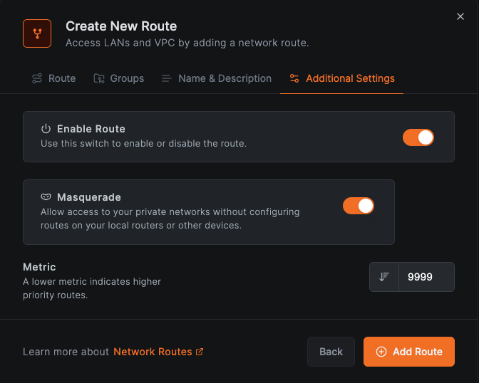Click the sort icon next to Metric field
Screen dimensions: 479x383
pyautogui.click(x=384, y=277)
